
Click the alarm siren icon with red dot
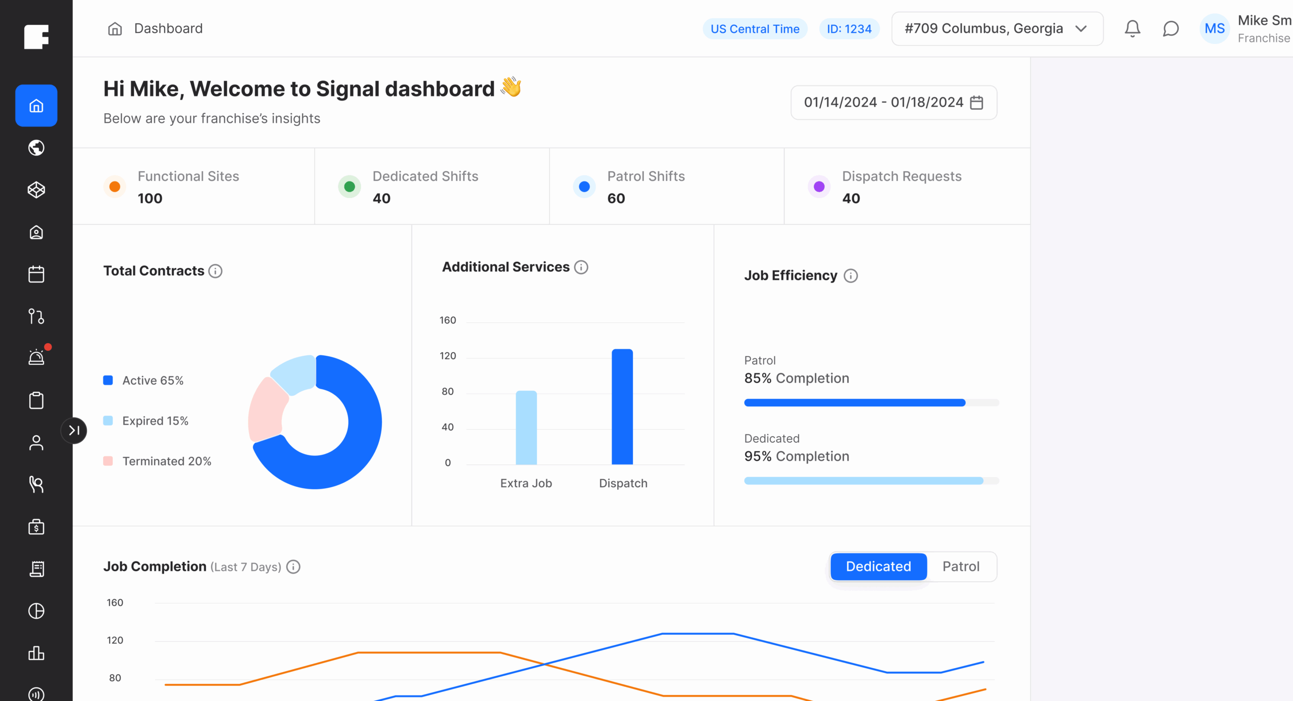(x=36, y=357)
